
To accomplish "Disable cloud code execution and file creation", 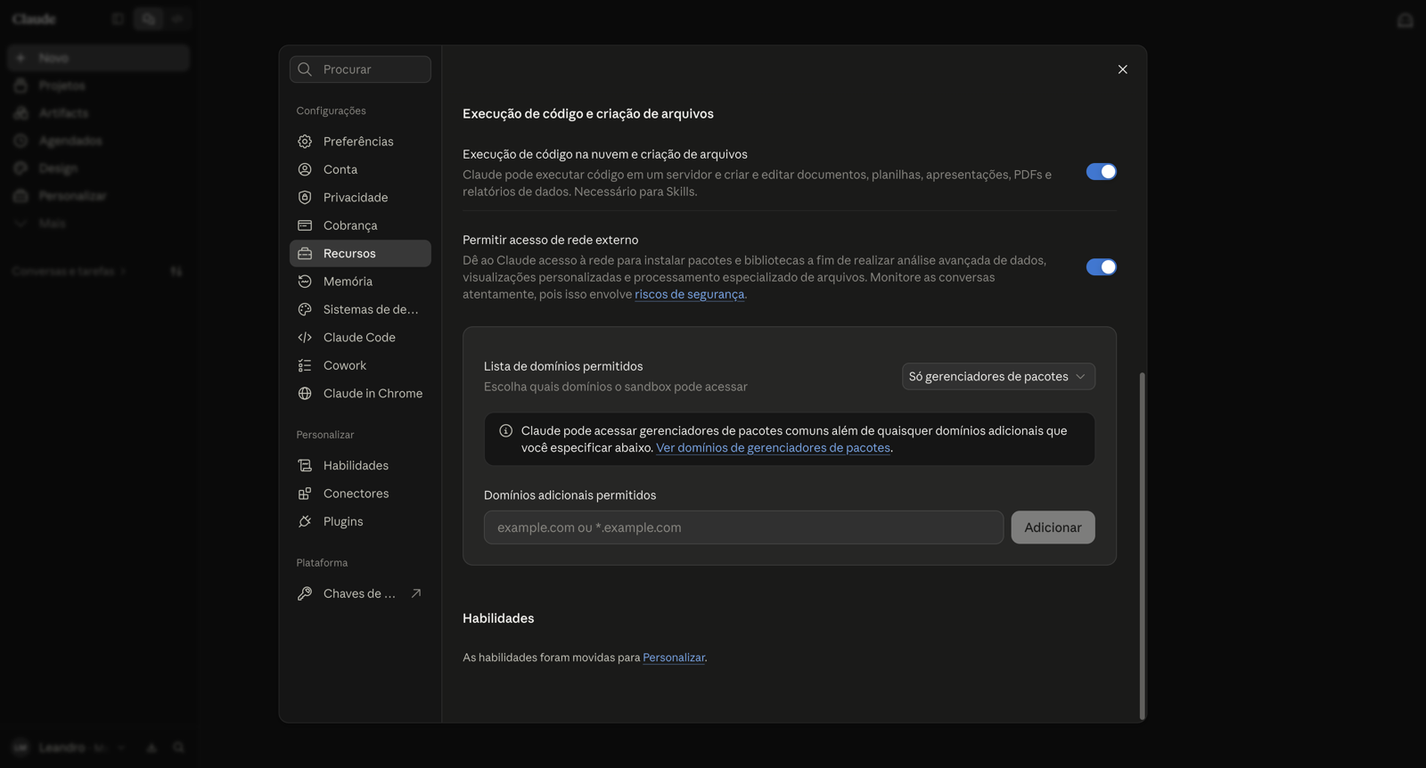I will (x=1101, y=172).
